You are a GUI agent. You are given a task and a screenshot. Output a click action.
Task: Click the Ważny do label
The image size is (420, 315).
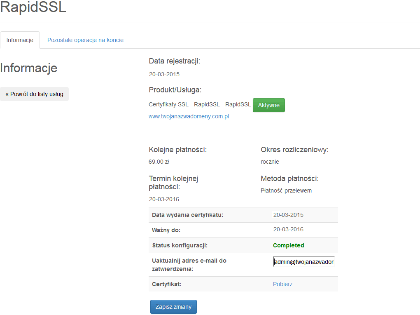[166, 230]
